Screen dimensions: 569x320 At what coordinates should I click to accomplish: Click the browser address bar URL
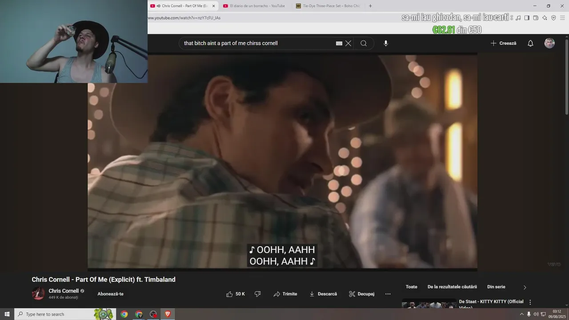[x=184, y=18]
